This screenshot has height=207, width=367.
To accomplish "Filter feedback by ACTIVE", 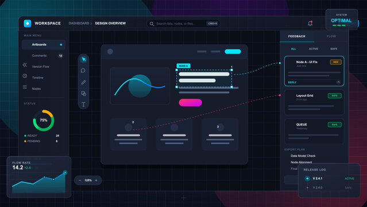I will coord(314,49).
